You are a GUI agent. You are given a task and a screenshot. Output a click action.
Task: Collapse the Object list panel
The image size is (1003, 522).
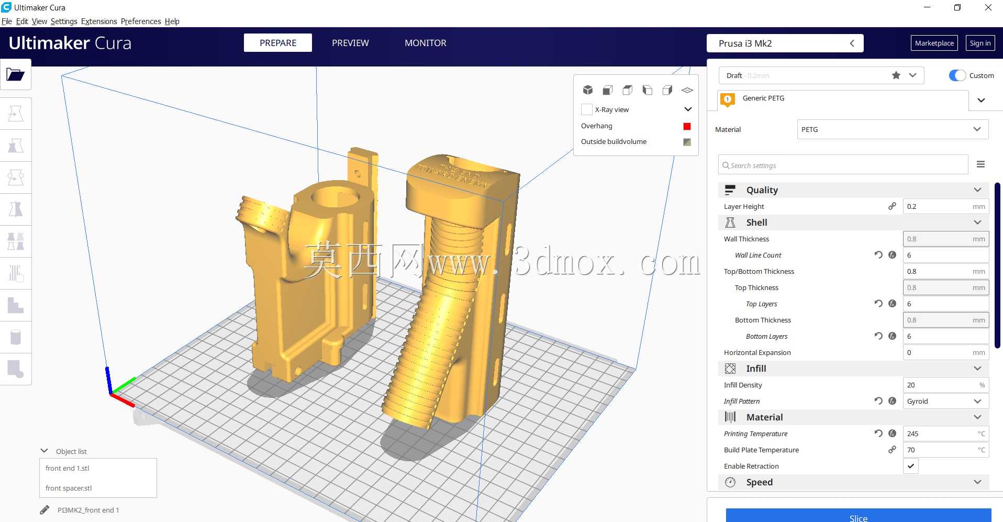click(x=44, y=451)
